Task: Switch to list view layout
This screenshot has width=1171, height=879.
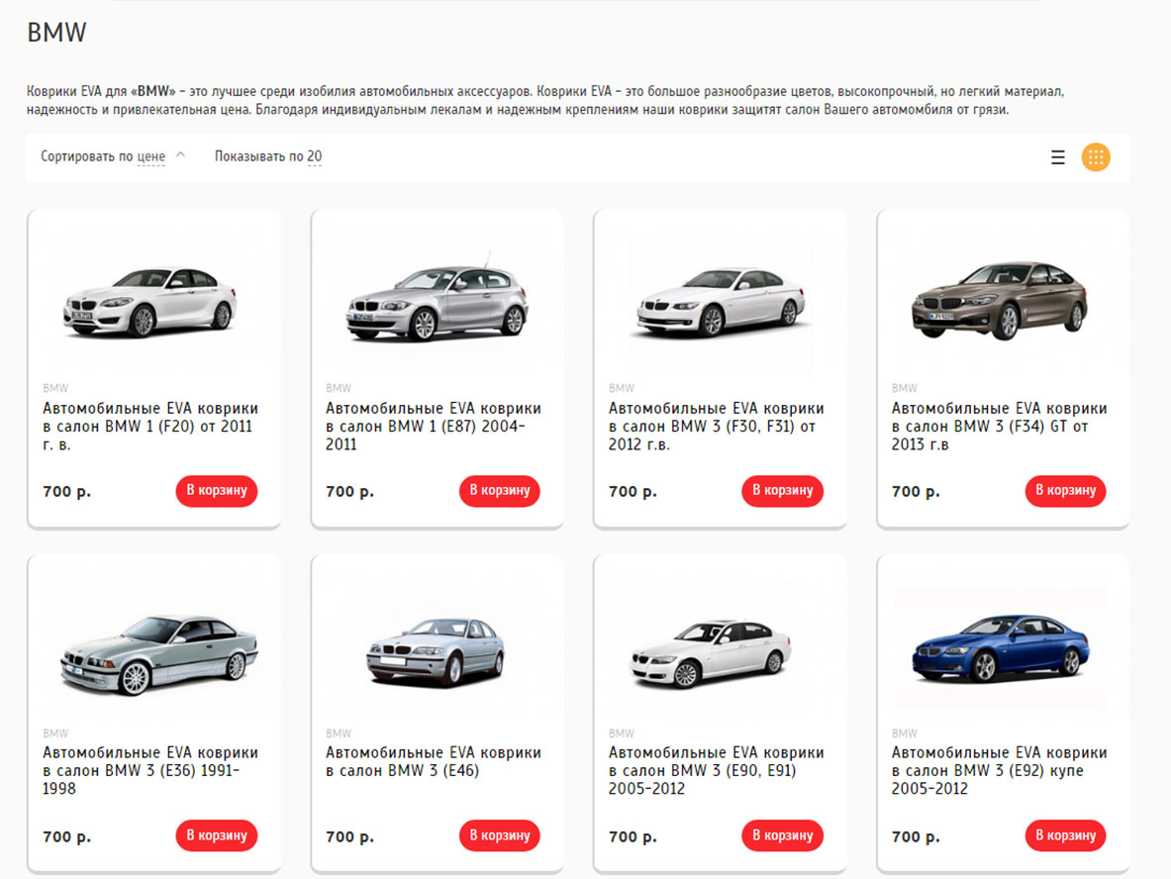Action: [x=1058, y=157]
